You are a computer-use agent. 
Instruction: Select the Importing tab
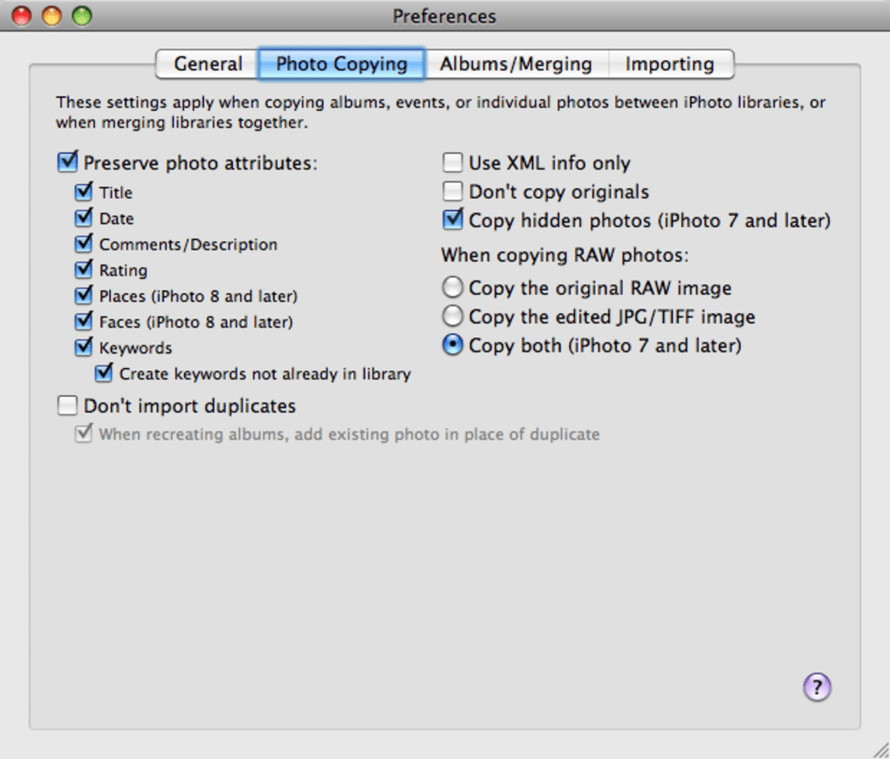pyautogui.click(x=669, y=64)
